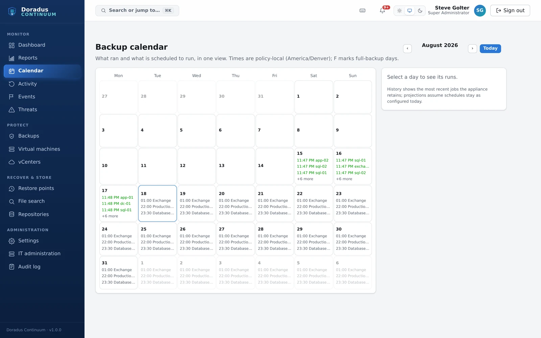Select system theme monitor icon
The width and height of the screenshot is (541, 338).
409,10
